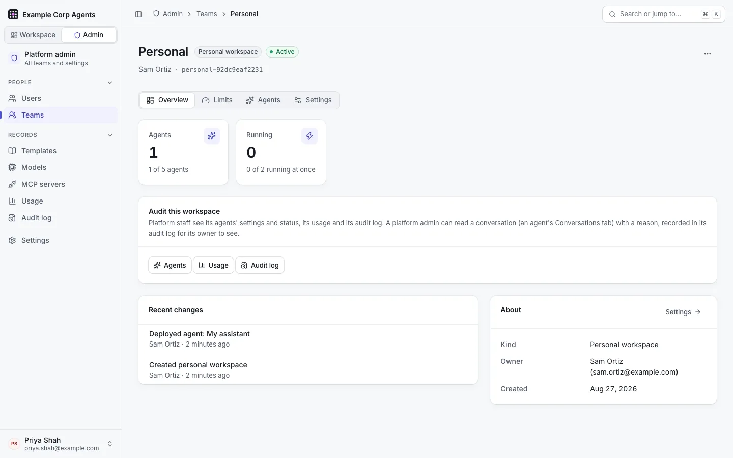Click the lightning icon on the Running card

[x=309, y=136]
